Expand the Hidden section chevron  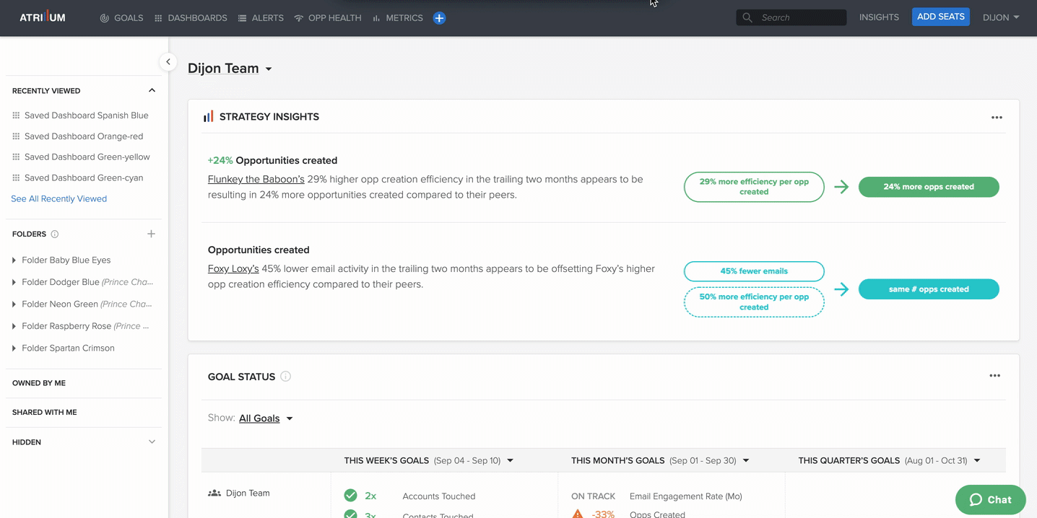pos(152,442)
